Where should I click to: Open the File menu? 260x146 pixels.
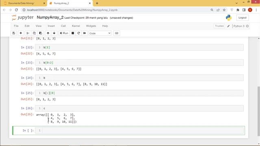(x=16, y=26)
